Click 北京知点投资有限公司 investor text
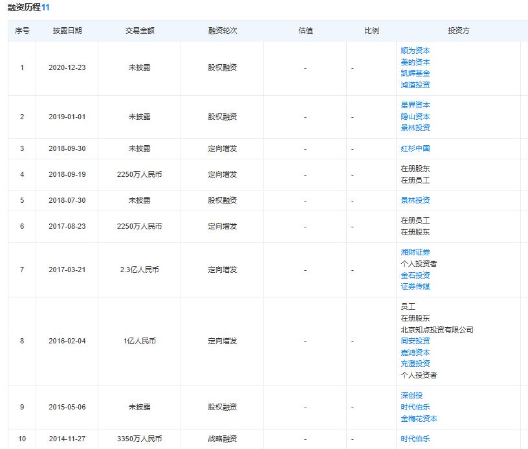The width and height of the screenshot is (528, 449). coord(437,330)
